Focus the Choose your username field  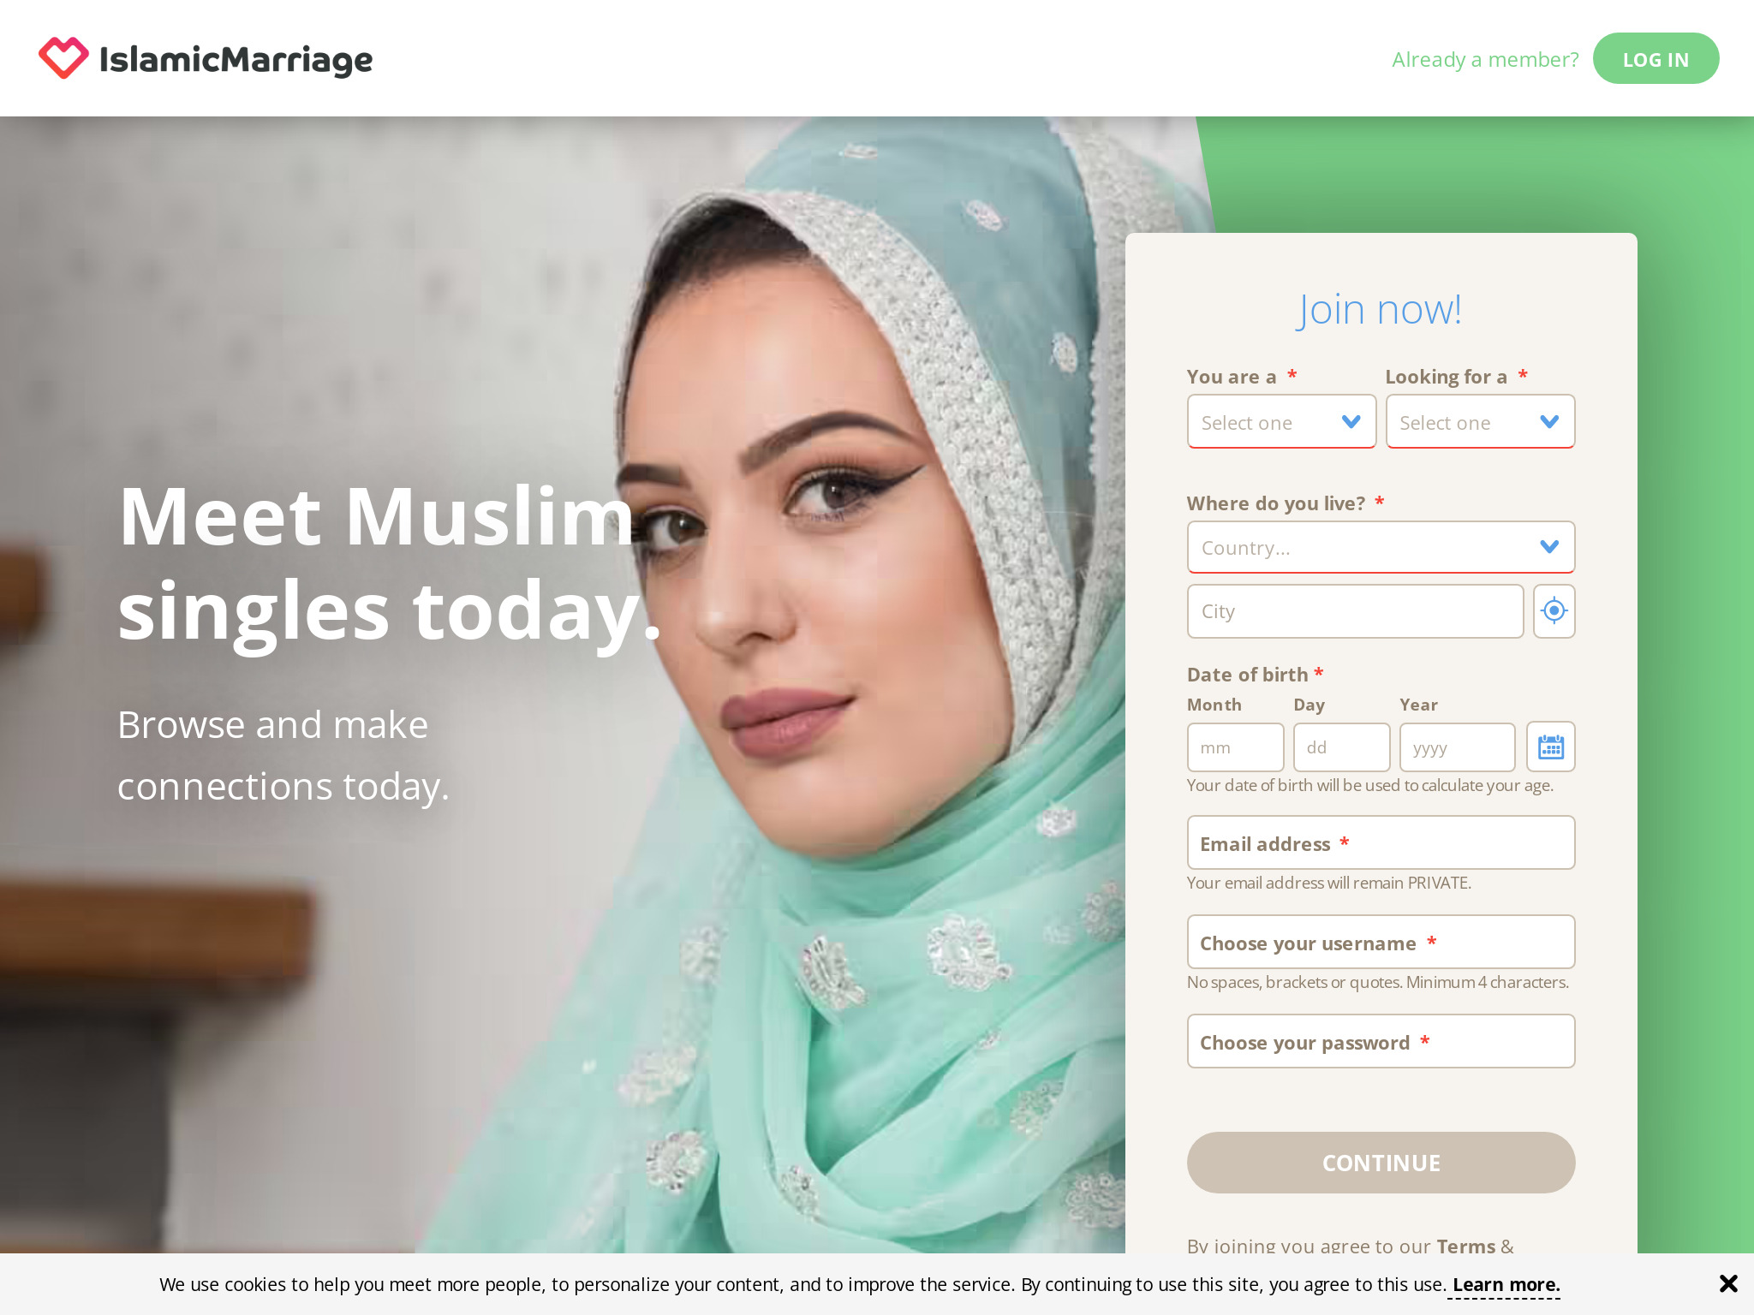[x=1381, y=943]
